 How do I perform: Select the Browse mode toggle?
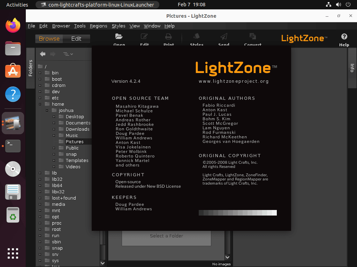(x=49, y=39)
